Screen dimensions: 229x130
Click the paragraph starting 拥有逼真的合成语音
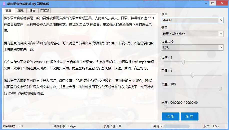tap(79, 46)
